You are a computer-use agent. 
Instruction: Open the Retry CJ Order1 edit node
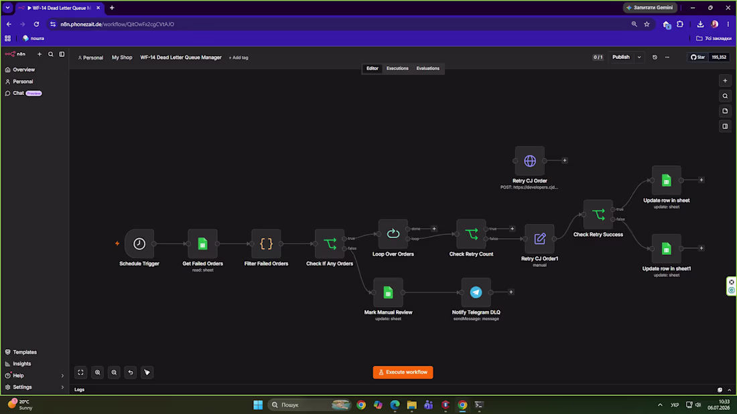(x=539, y=239)
